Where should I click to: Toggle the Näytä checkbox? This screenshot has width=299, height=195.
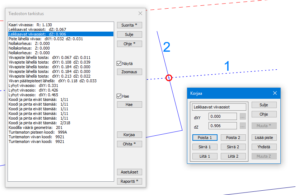[x=119, y=64]
